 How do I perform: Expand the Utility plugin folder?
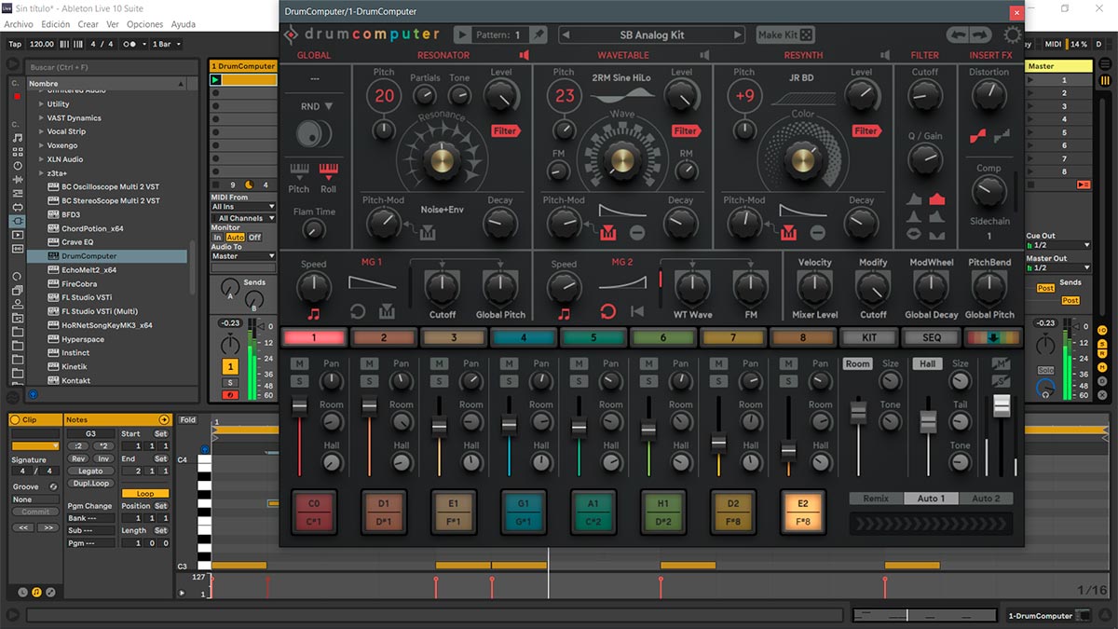(x=41, y=104)
